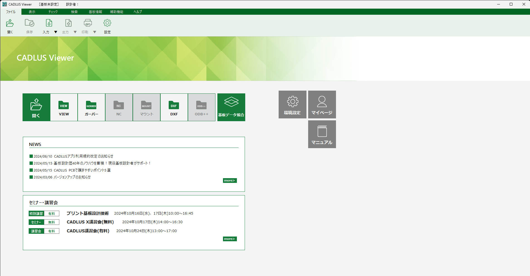Open CADLUS講習会(有料) seminar link

pos(88,231)
